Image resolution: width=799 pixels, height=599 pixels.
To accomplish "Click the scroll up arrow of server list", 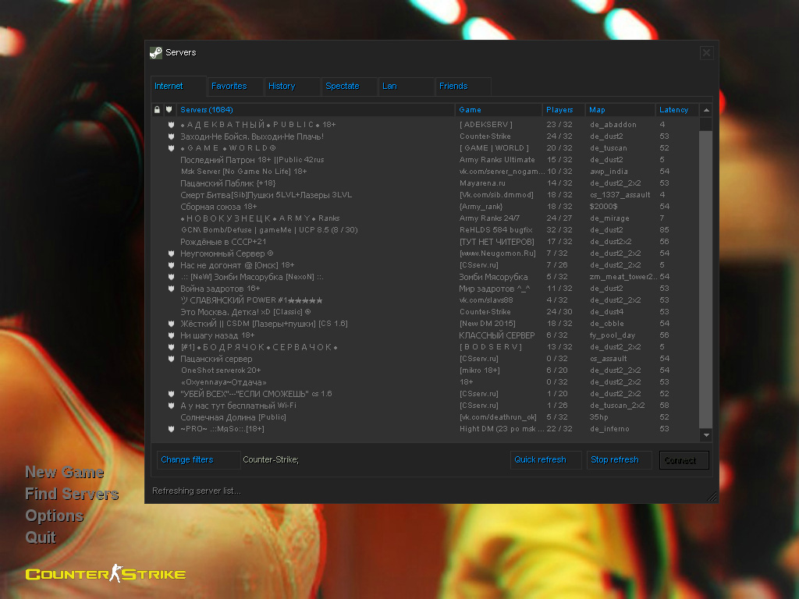I will click(x=706, y=110).
